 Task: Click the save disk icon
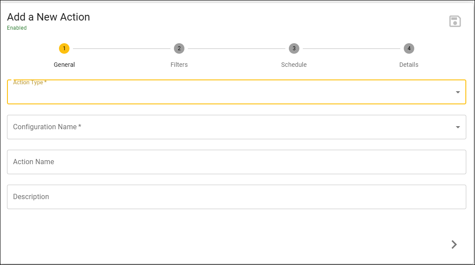(x=455, y=21)
